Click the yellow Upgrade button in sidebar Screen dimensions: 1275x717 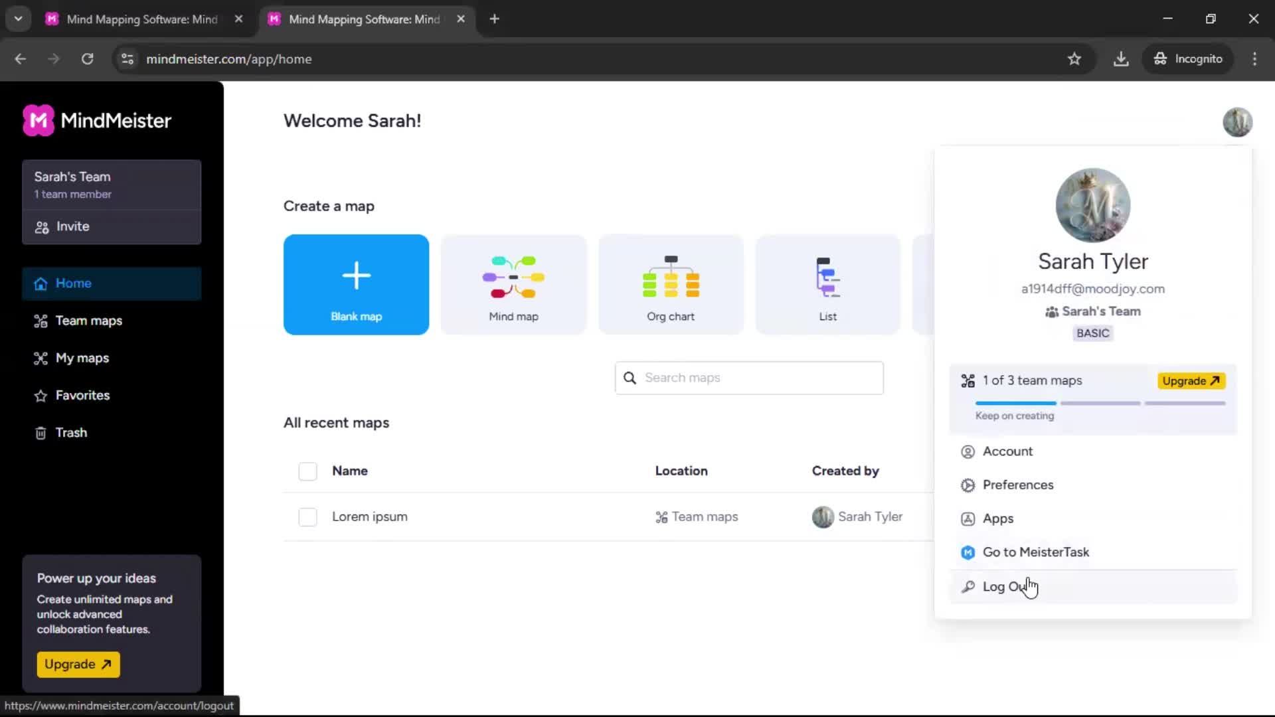click(78, 665)
